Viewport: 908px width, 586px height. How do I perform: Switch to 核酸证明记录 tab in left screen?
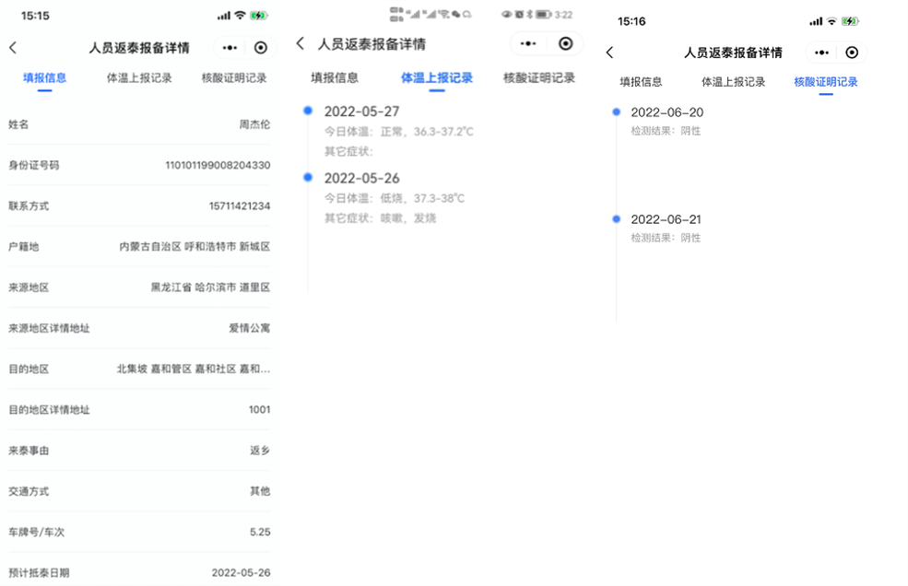point(234,77)
